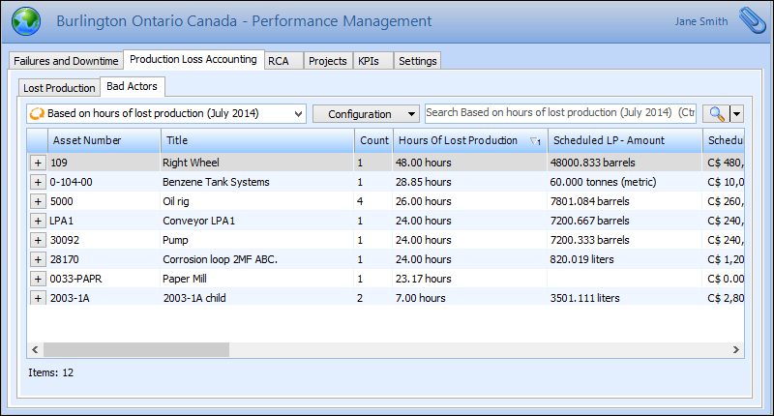
Task: Open the Configuration dropdown
Action: 365,114
